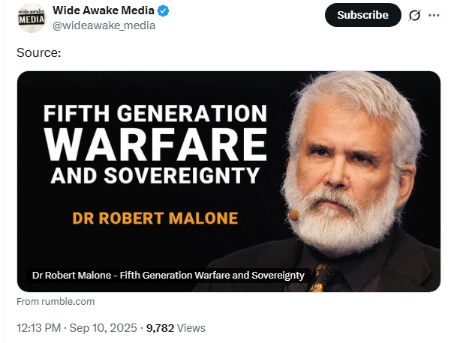
Task: Follow the From rumble.com link
Action: pyautogui.click(x=56, y=301)
